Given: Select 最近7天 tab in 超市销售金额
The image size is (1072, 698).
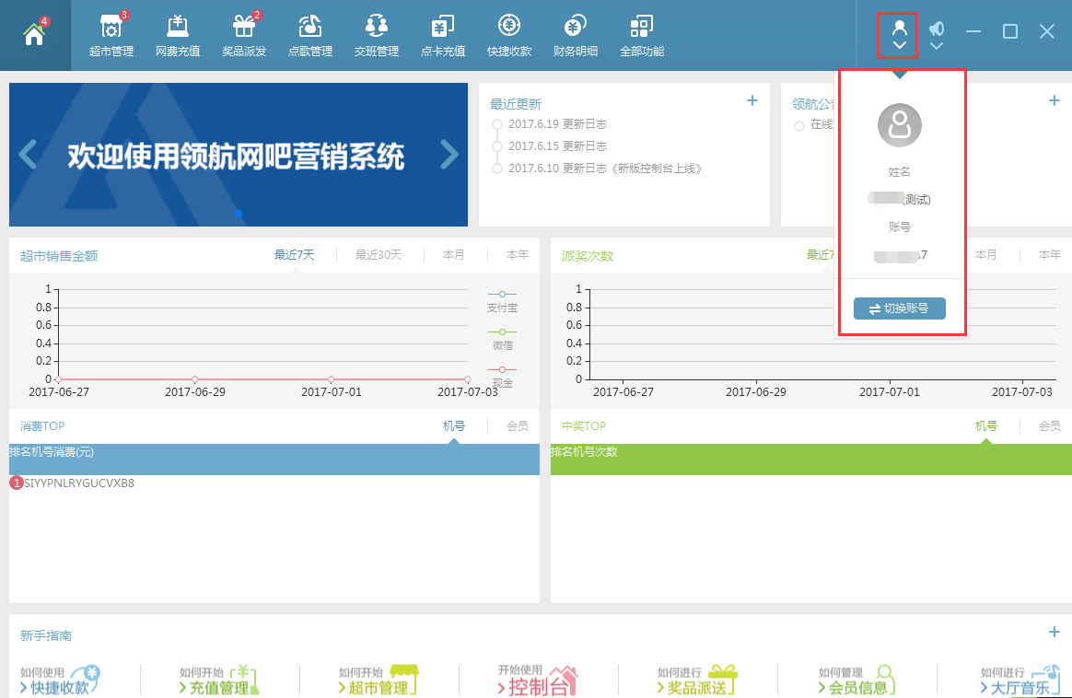Looking at the screenshot, I should tap(294, 255).
